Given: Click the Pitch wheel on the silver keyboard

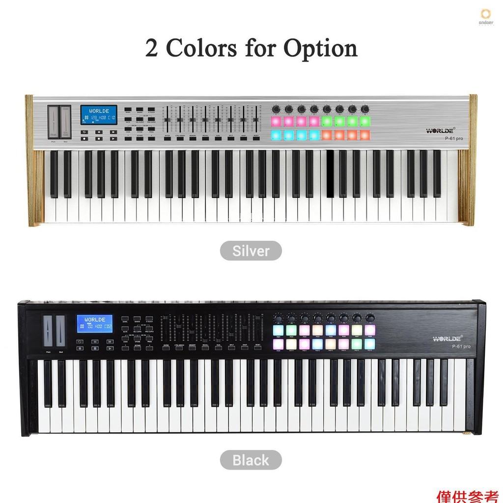Looking at the screenshot, I should pos(53,122).
